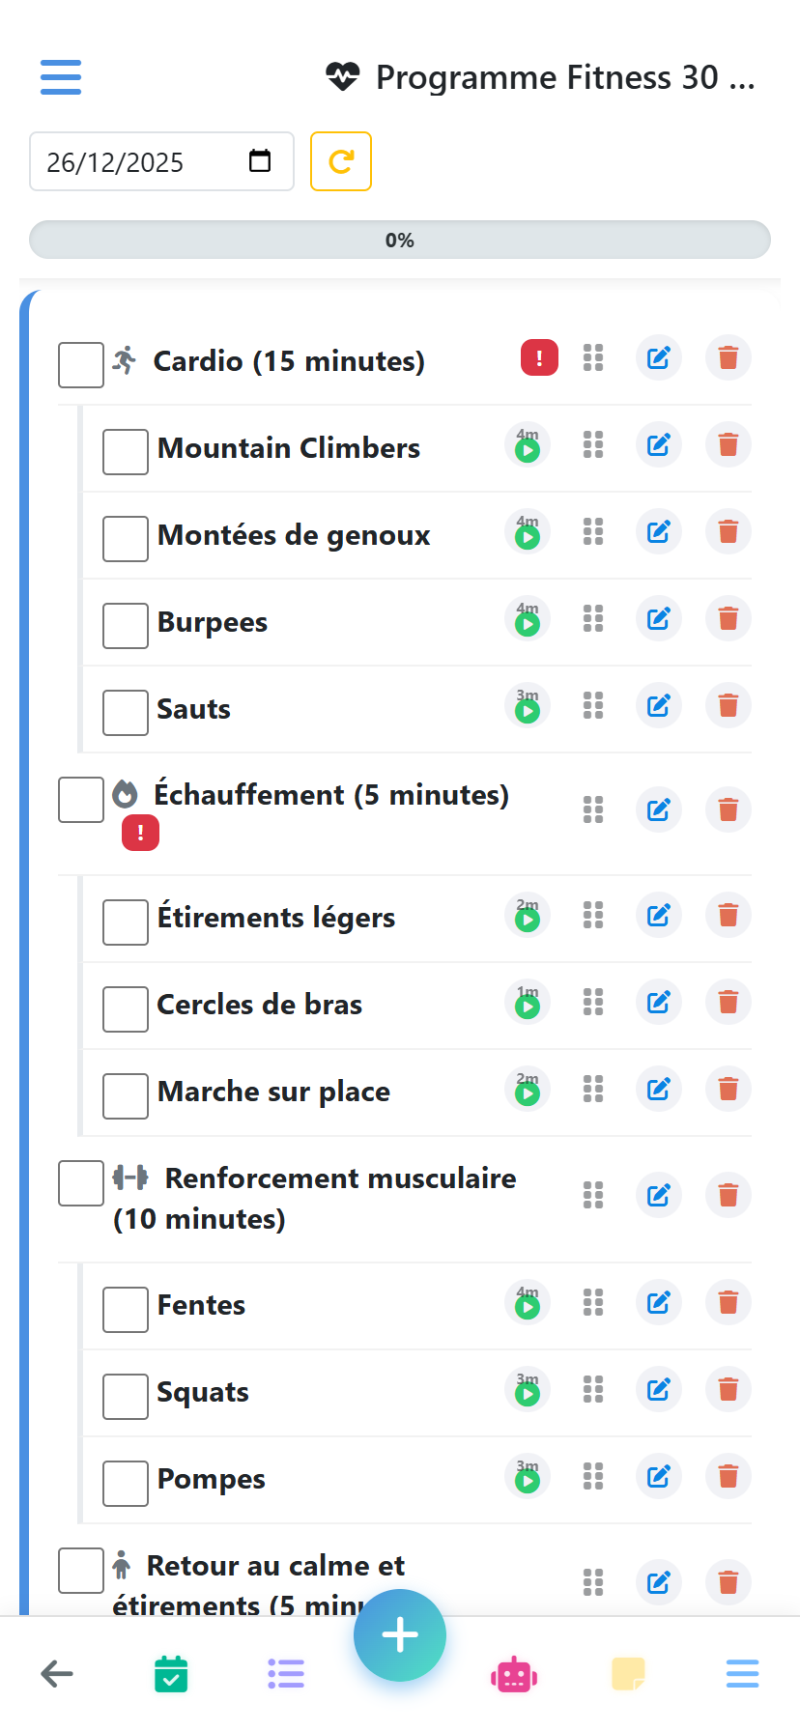This screenshot has width=800, height=1731.
Task: Mark Pompes as completed
Action: pos(126,1483)
